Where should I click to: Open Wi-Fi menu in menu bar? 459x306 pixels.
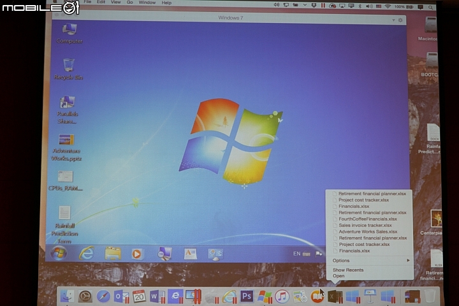(388, 6)
